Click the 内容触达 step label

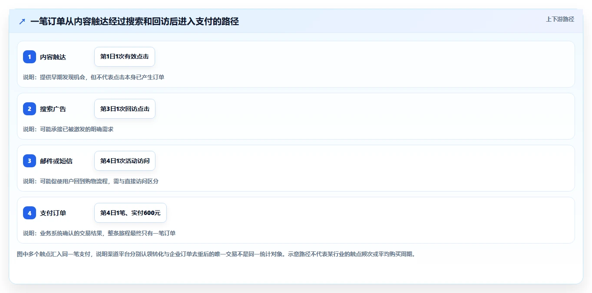pos(53,57)
